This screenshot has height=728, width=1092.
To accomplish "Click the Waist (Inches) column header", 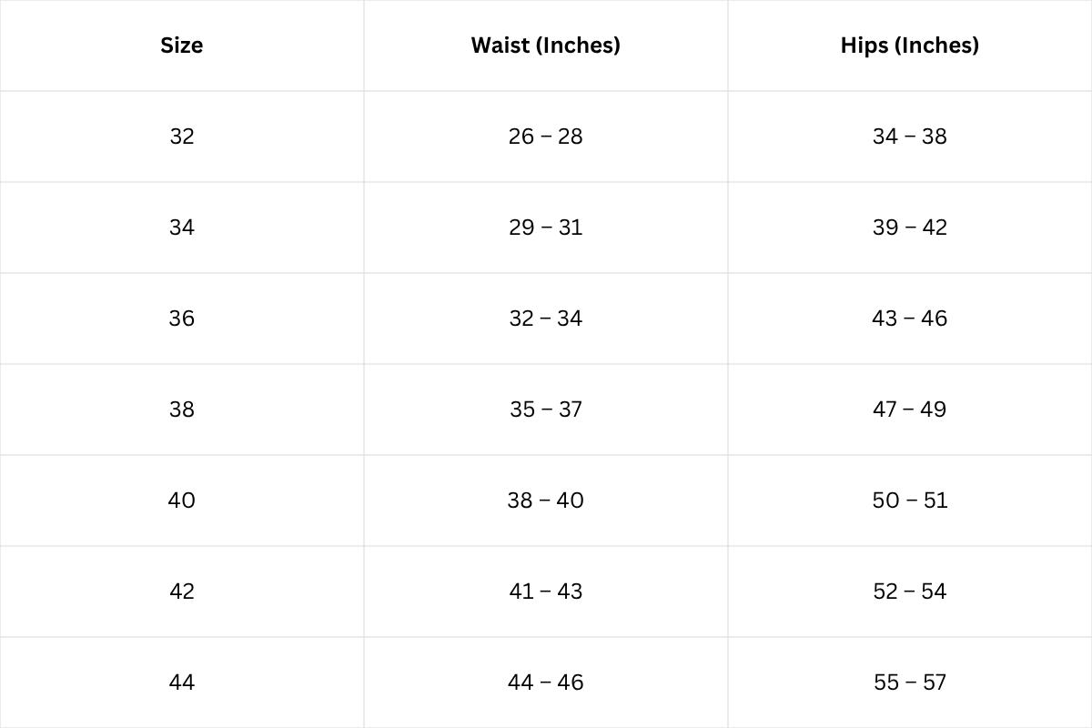I will 545,45.
